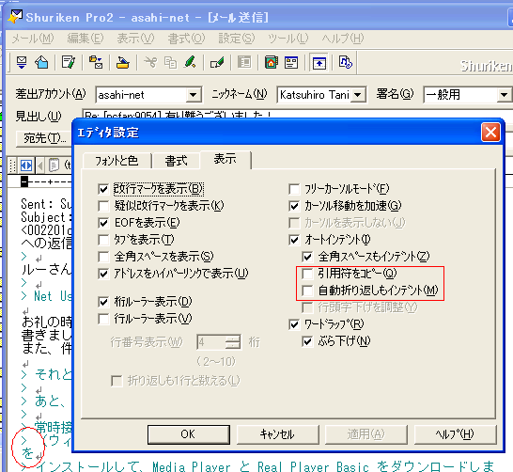Open the 差出アカウント asahi-net dropdown

tap(194, 95)
